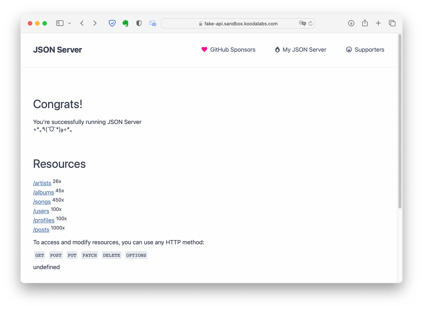Open the GitHub Sponsors nav link
The height and width of the screenshot is (310, 423).
(228, 50)
